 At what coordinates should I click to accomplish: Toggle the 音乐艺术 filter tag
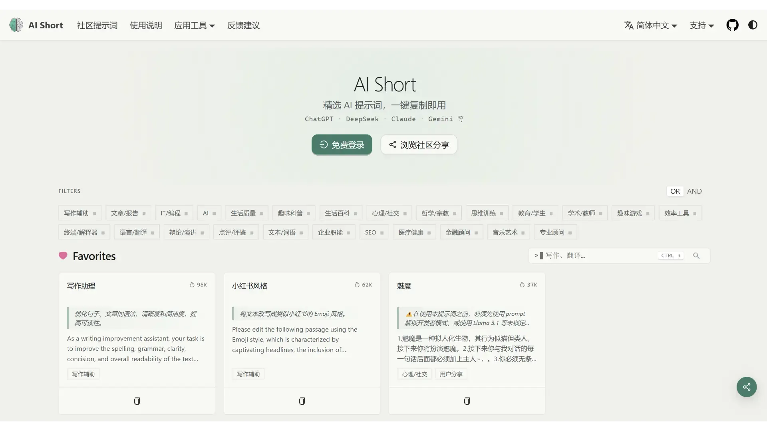tap(509, 232)
